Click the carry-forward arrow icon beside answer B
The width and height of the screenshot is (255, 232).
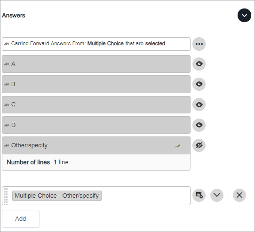coord(7,84)
